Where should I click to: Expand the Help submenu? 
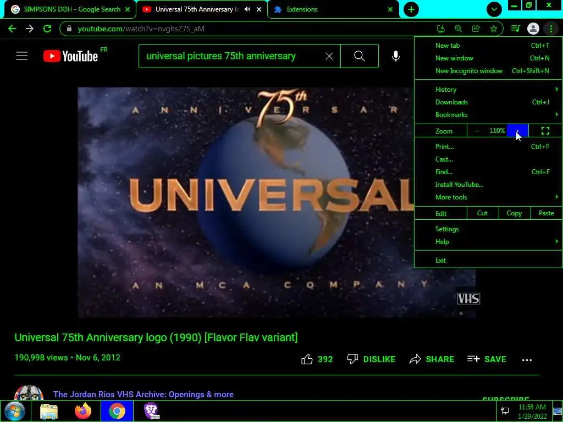tap(488, 242)
